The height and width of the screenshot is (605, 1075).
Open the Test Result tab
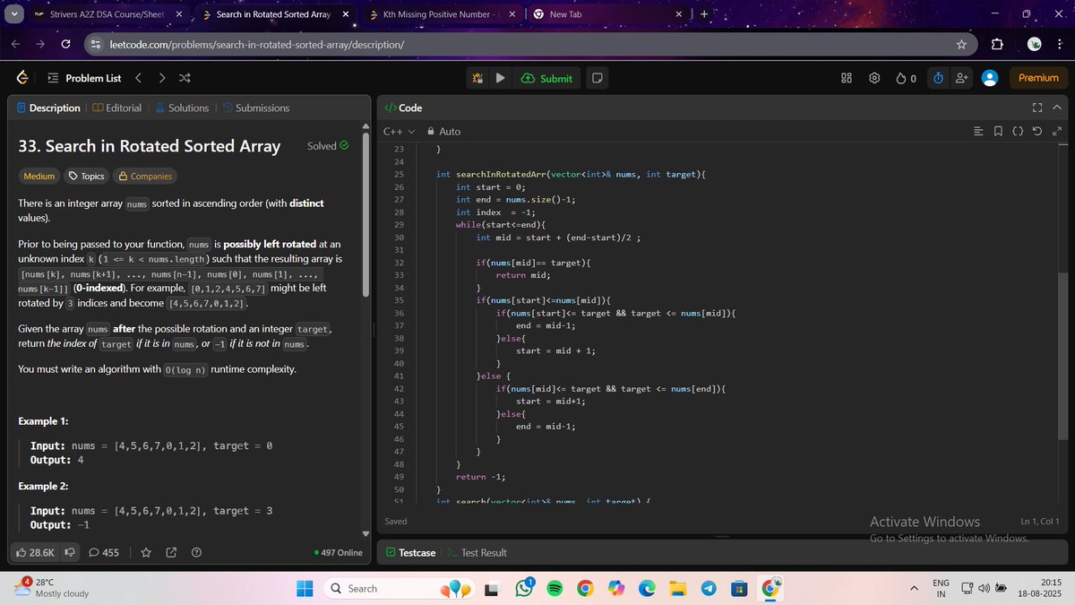[477, 552]
